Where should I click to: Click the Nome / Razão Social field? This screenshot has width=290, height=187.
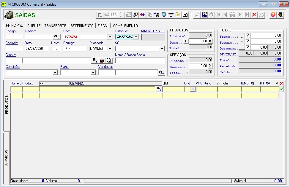[140, 60]
